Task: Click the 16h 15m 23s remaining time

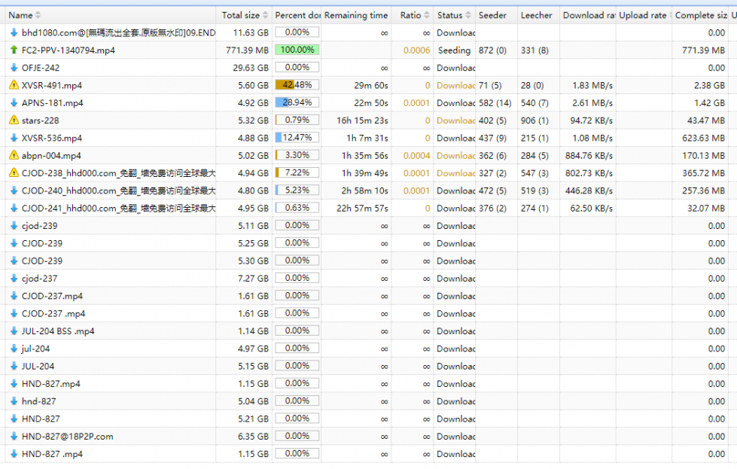Action: (362, 120)
